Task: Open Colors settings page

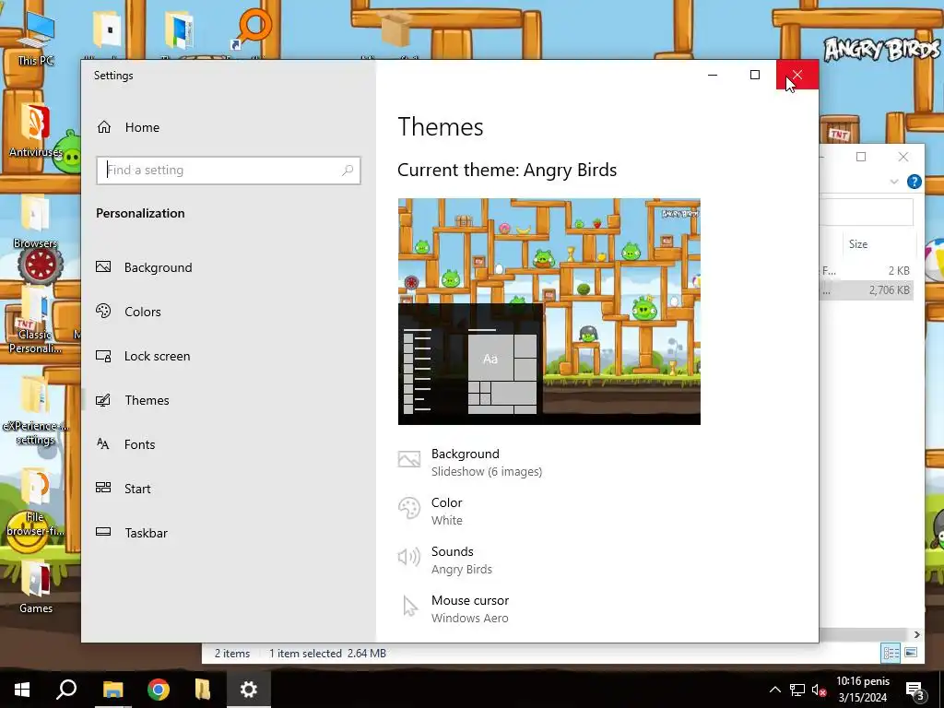Action: click(x=128, y=312)
